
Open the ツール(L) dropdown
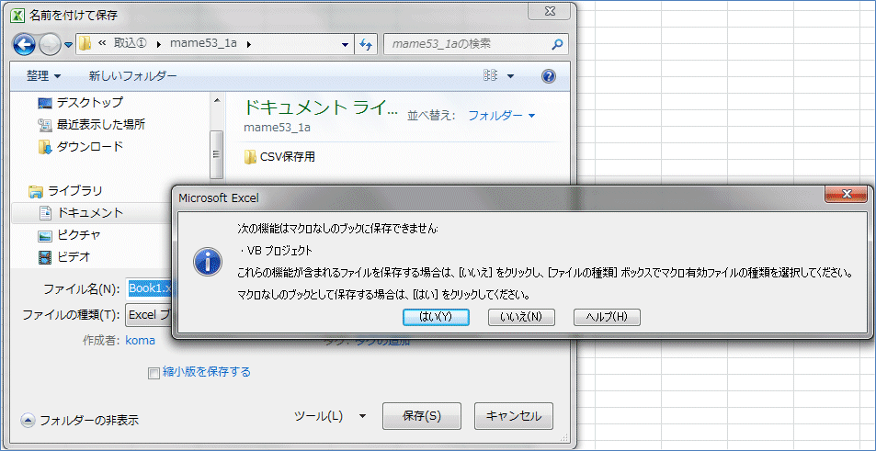pos(330,416)
